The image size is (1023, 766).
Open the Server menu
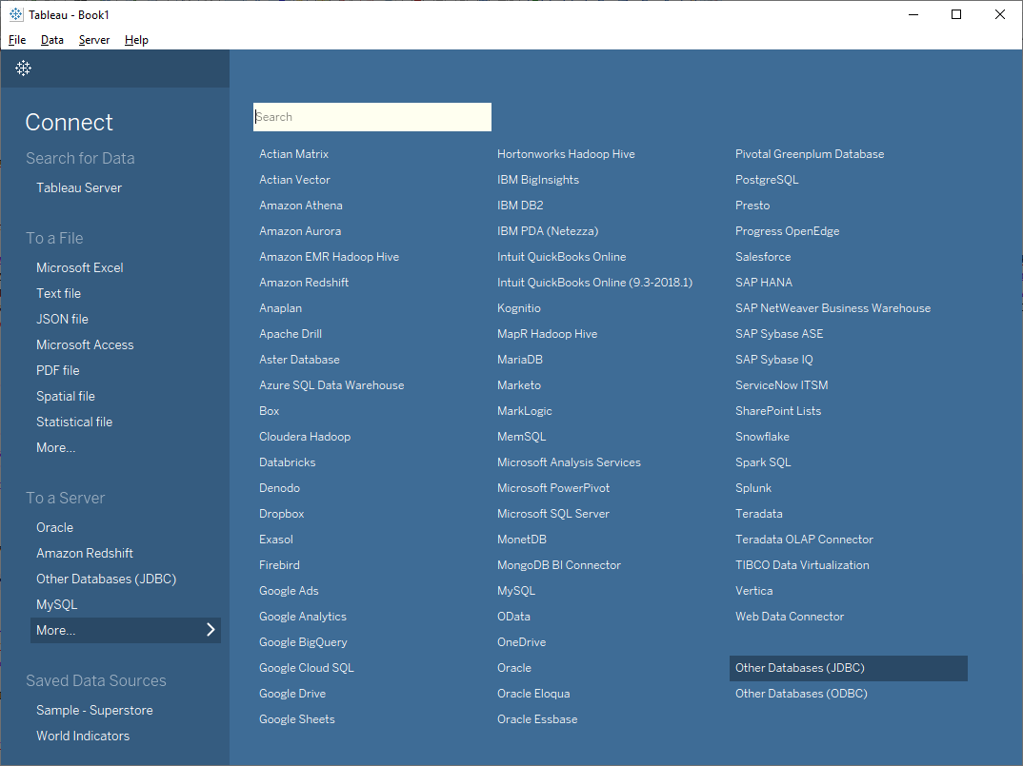94,40
